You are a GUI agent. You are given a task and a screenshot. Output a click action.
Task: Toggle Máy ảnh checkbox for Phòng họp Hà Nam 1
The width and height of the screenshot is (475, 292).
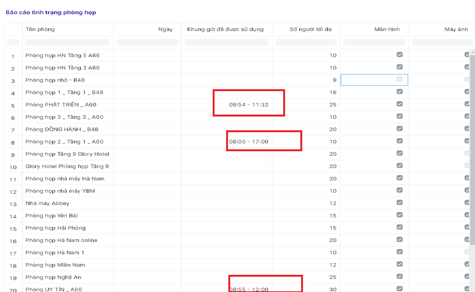(x=467, y=252)
